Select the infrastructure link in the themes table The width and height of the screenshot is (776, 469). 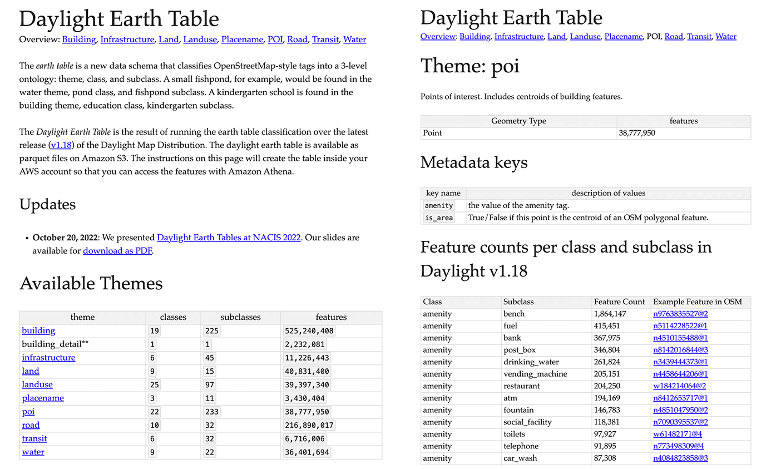point(48,358)
